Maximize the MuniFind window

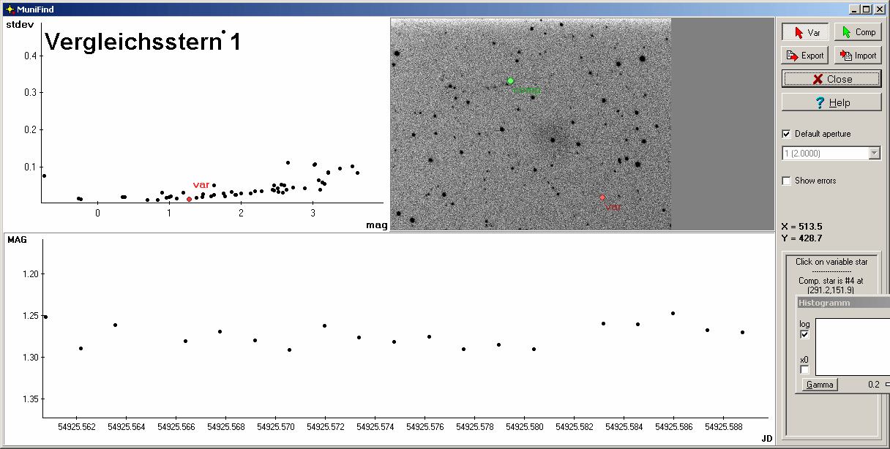[866, 9]
